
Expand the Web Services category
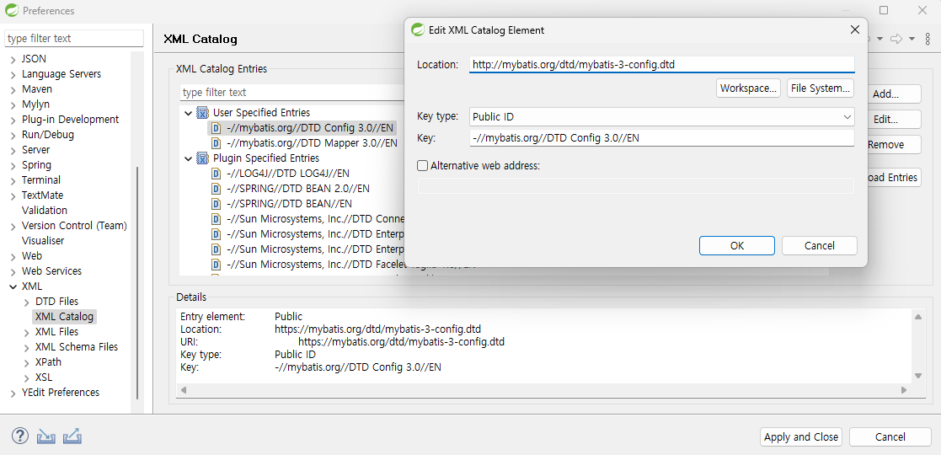13,271
